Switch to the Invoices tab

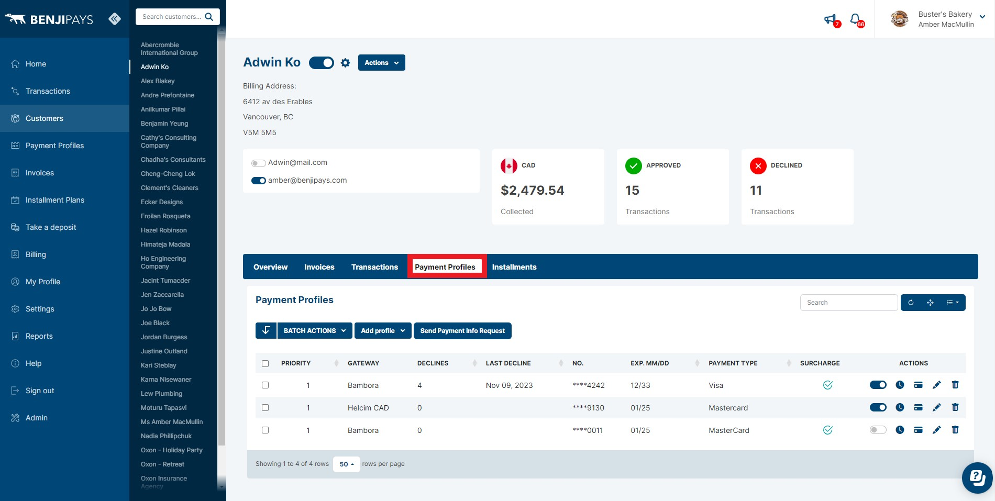pos(319,267)
